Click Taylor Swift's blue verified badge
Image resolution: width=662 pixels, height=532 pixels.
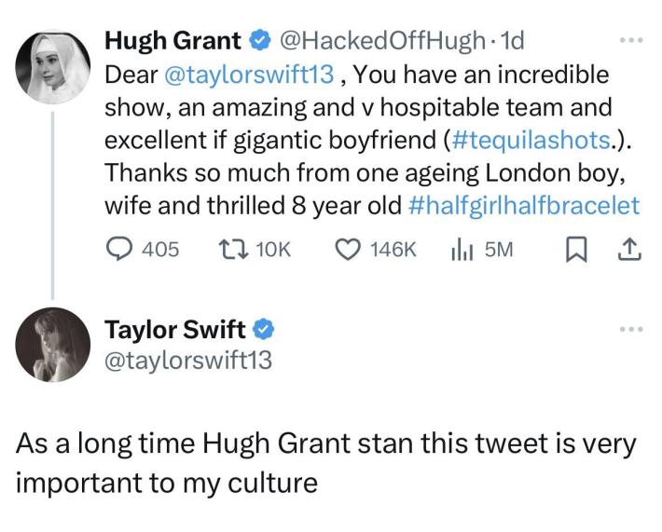point(265,329)
